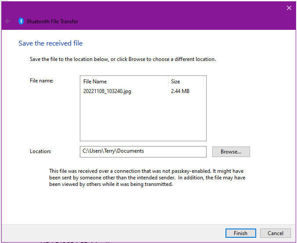297x243 pixels.
Task: Close the Bluetooth File Transfer window
Action: coord(289,8)
